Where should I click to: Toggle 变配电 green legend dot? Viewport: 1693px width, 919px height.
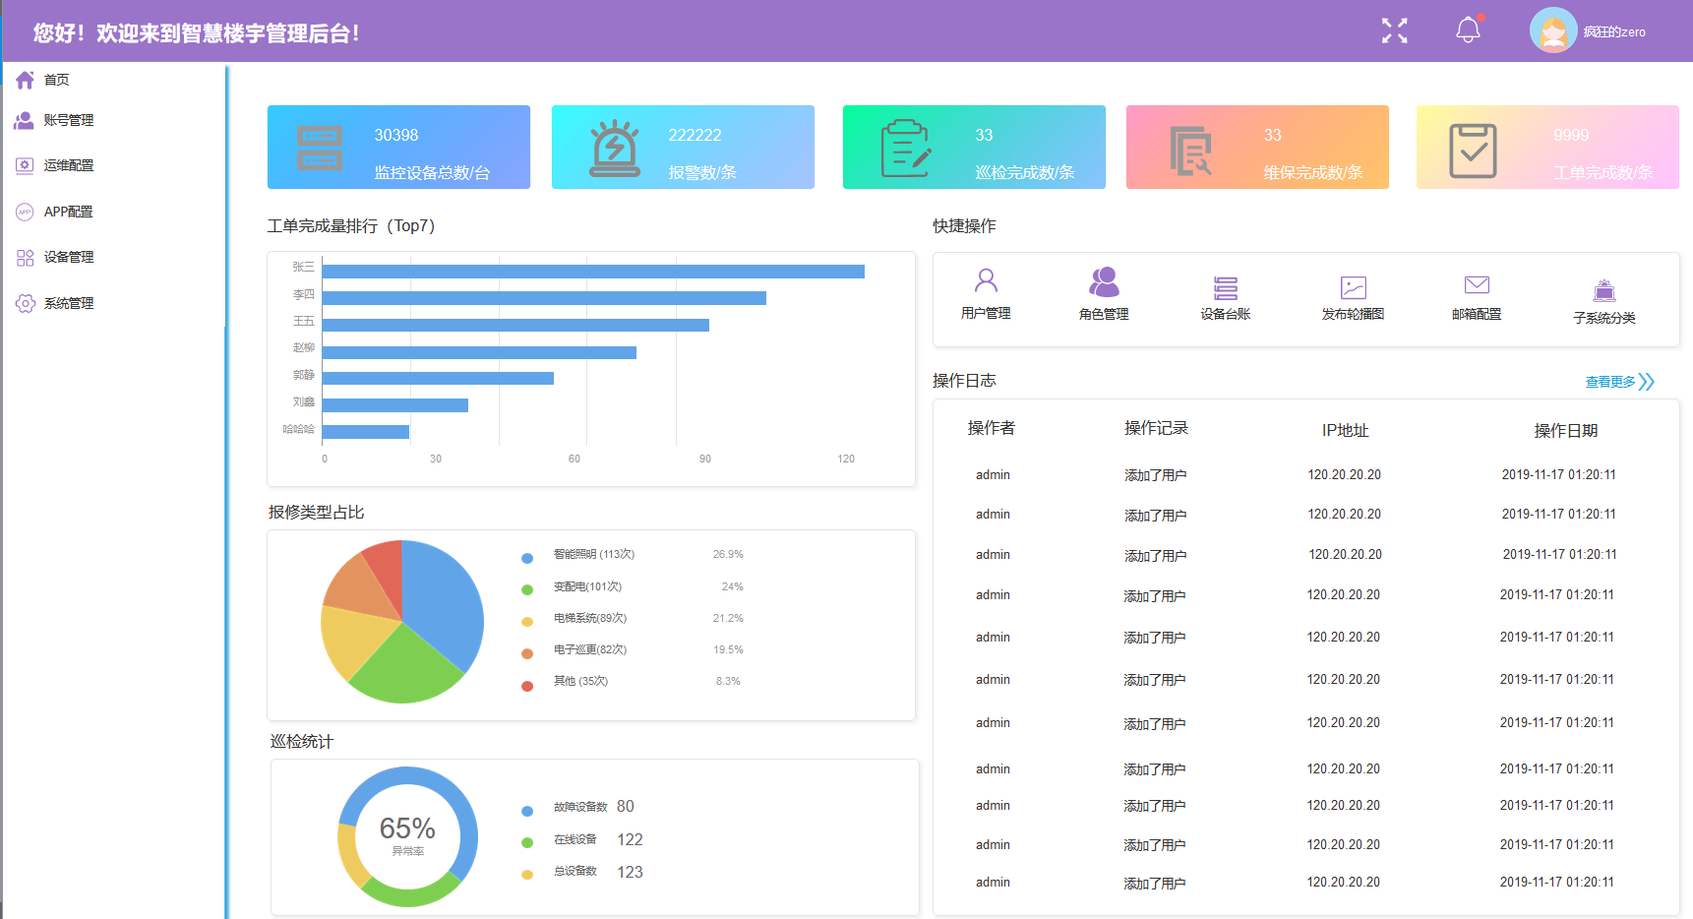coord(527,589)
